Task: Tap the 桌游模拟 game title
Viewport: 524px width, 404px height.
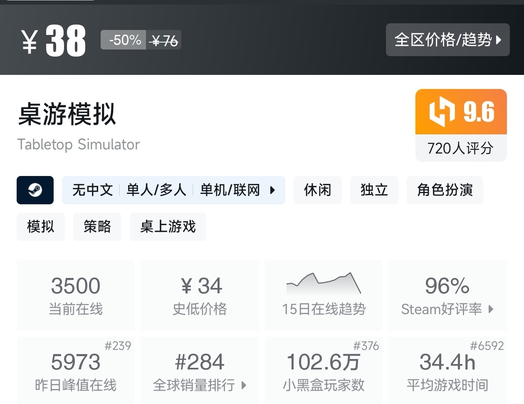Action: coord(67,114)
